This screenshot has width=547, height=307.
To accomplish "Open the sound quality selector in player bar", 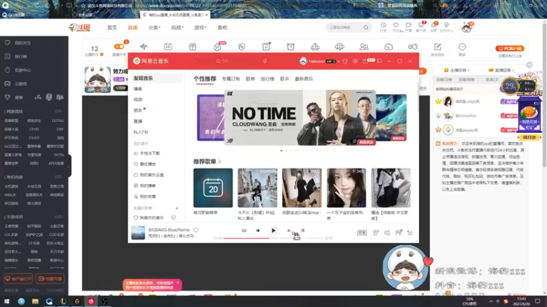I will tap(362, 233).
